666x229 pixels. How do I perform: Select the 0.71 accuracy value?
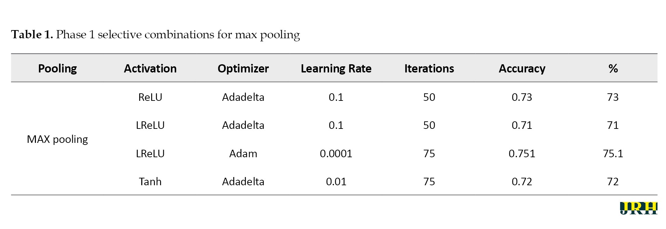coord(522,125)
